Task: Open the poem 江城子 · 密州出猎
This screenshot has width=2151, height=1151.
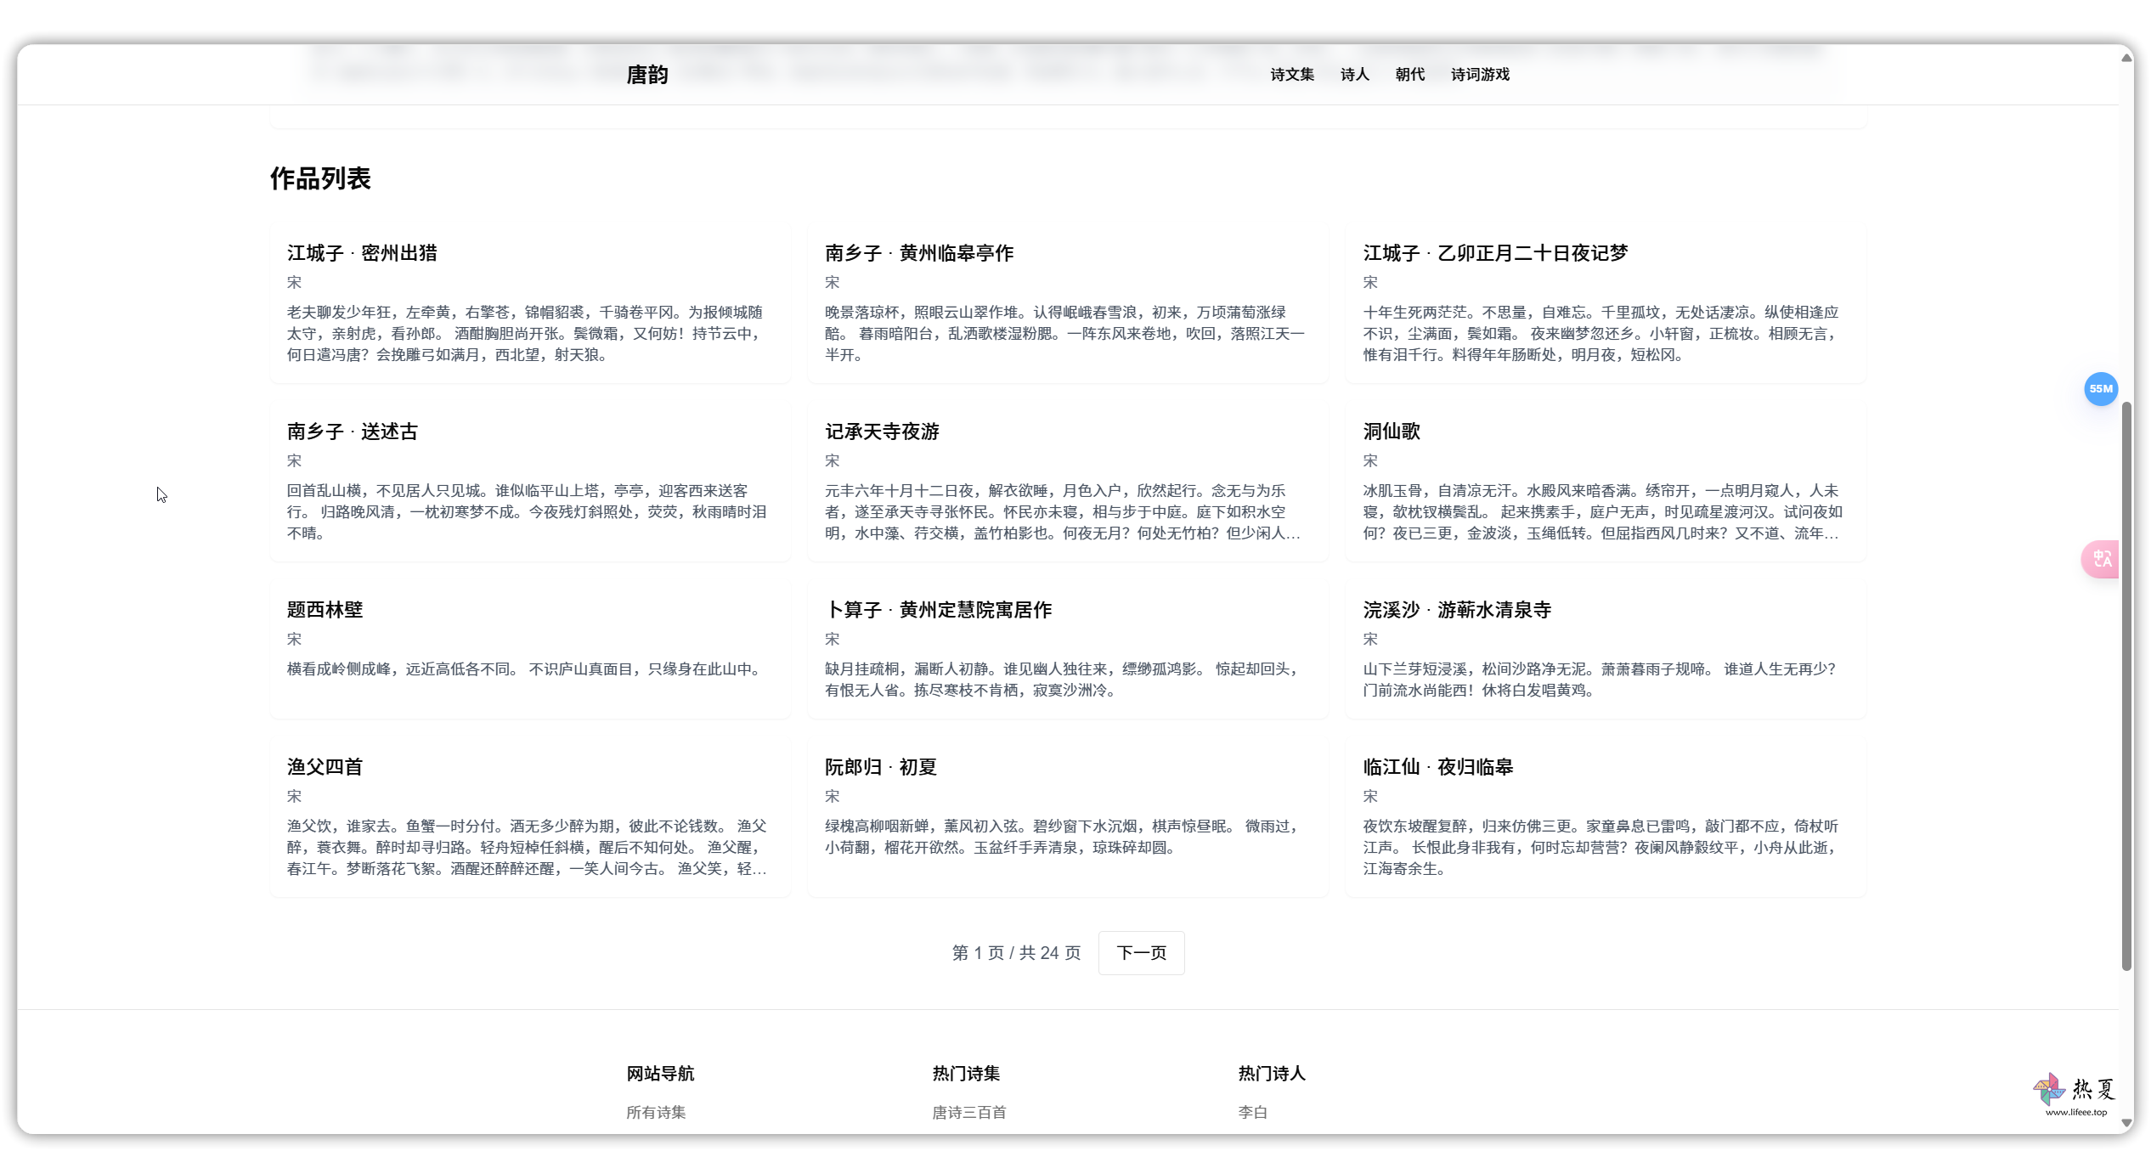Action: coord(362,253)
